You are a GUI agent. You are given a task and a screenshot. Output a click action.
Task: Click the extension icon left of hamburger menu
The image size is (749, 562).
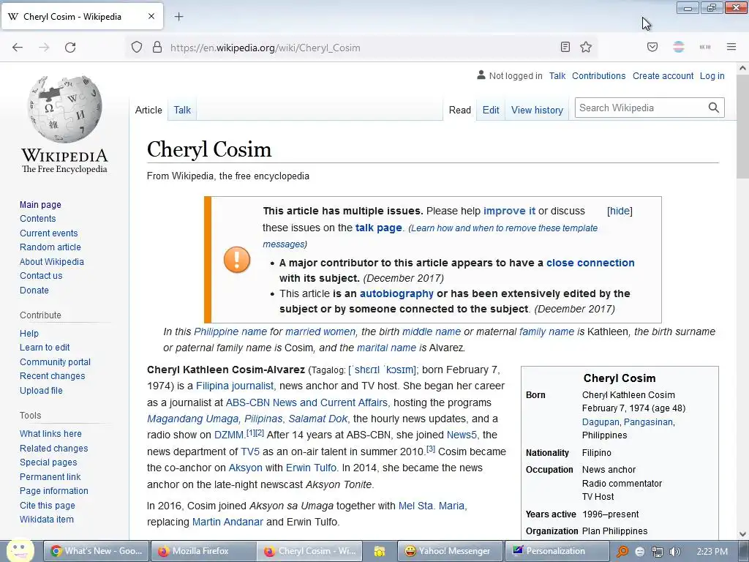(705, 47)
